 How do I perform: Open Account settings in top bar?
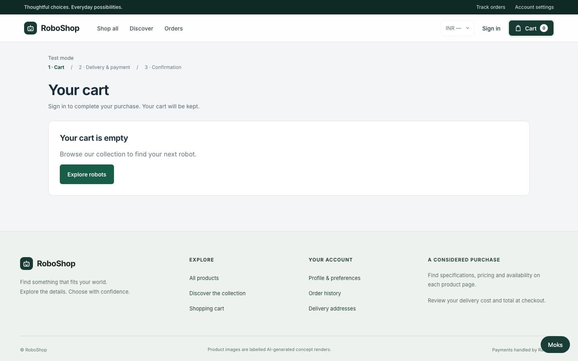point(534,7)
